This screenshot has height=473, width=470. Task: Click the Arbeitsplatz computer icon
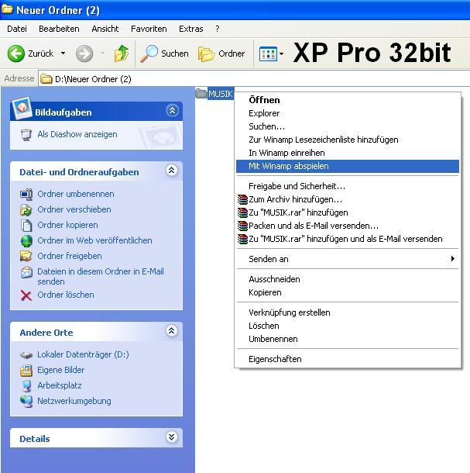26,386
